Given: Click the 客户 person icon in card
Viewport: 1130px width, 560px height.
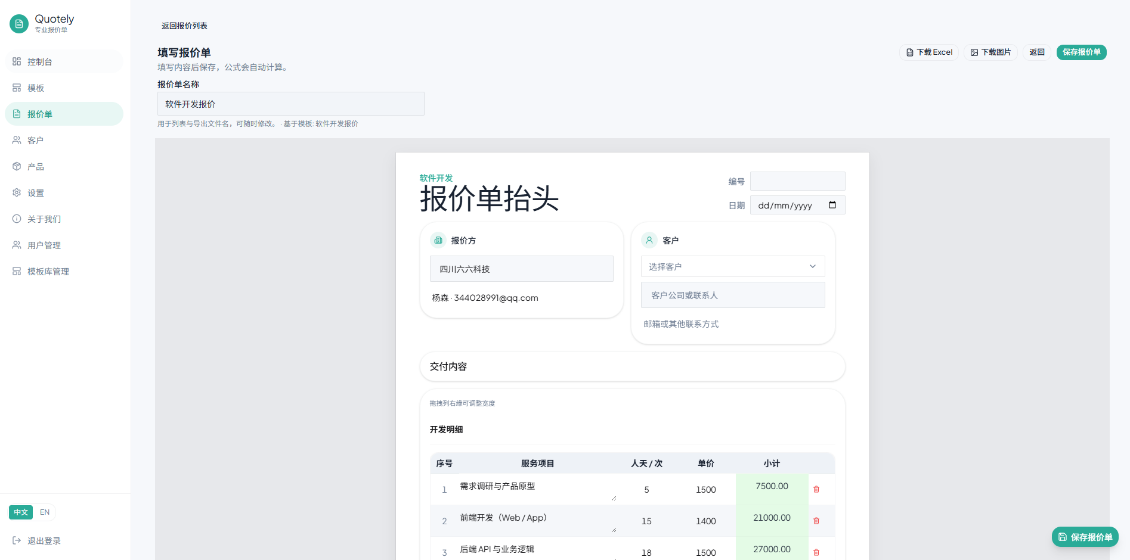Looking at the screenshot, I should [649, 240].
